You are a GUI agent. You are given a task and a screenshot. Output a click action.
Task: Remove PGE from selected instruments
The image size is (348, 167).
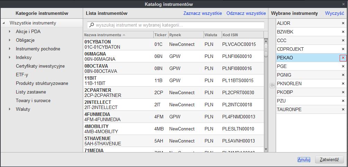(x=343, y=66)
